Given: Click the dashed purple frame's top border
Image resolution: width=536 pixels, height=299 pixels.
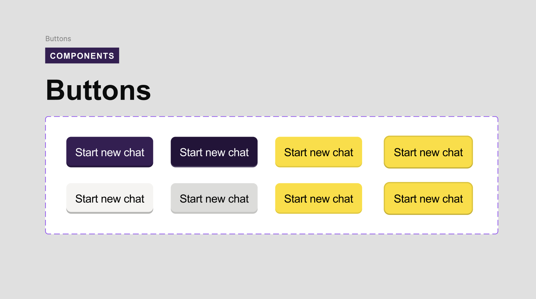Looking at the screenshot, I should [x=272, y=117].
